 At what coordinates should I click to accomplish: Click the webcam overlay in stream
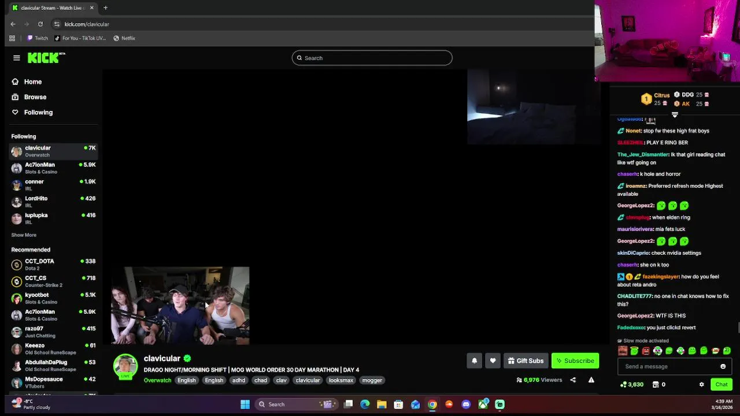point(180,305)
